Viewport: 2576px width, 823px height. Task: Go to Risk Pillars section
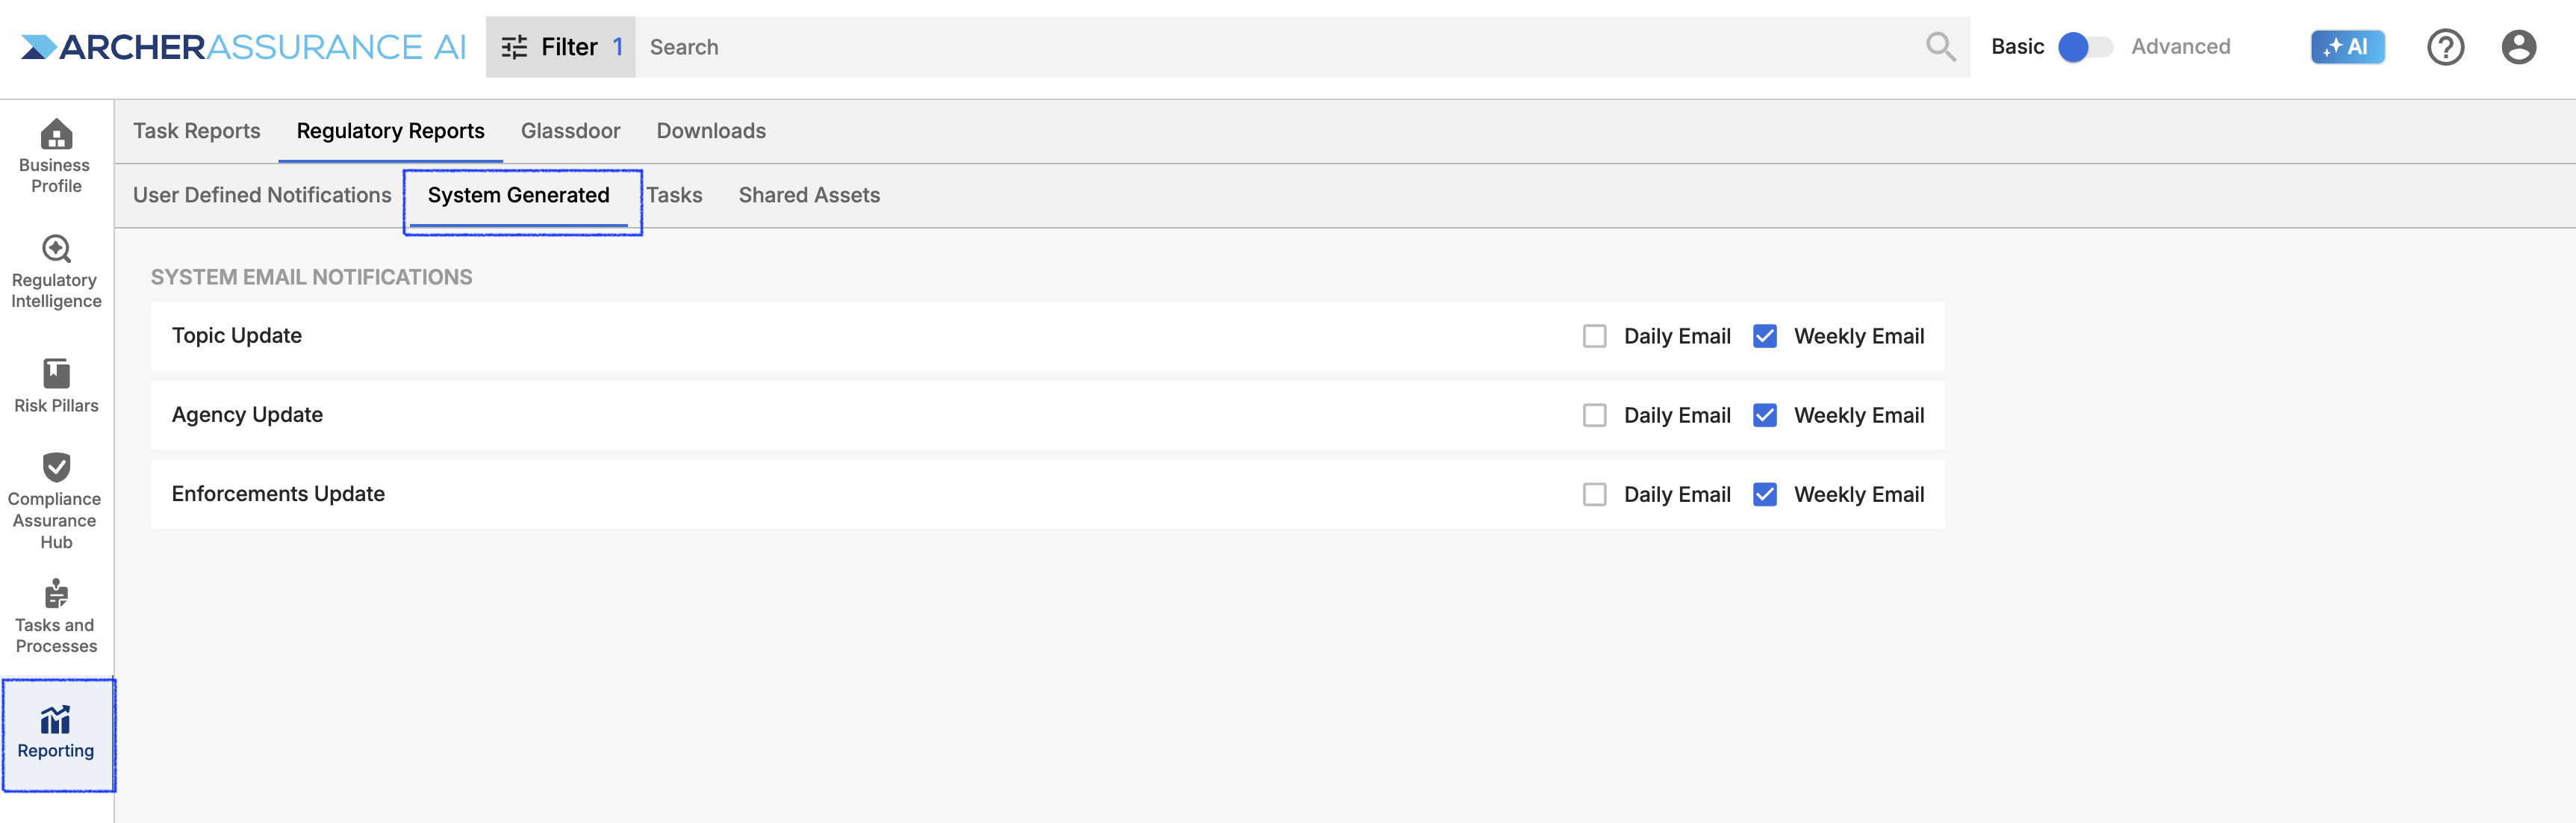56,386
